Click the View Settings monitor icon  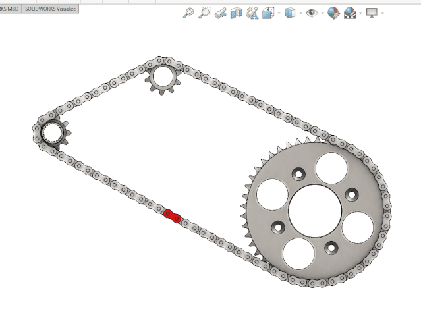point(372,13)
